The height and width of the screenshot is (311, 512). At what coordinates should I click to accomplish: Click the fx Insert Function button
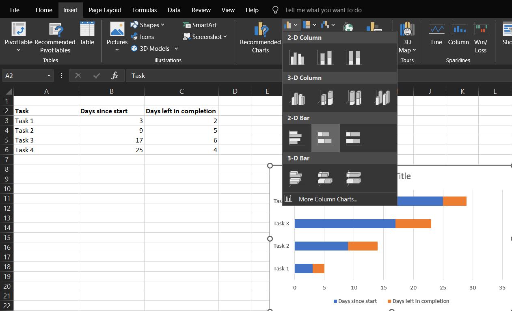[115, 76]
